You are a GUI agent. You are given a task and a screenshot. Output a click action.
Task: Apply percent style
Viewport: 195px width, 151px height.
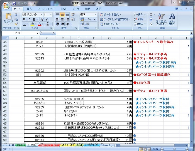point(89,19)
